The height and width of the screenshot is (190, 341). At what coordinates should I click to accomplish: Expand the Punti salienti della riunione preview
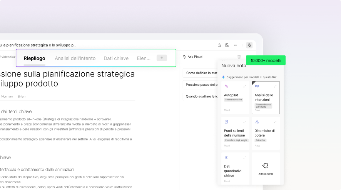(x=245, y=122)
